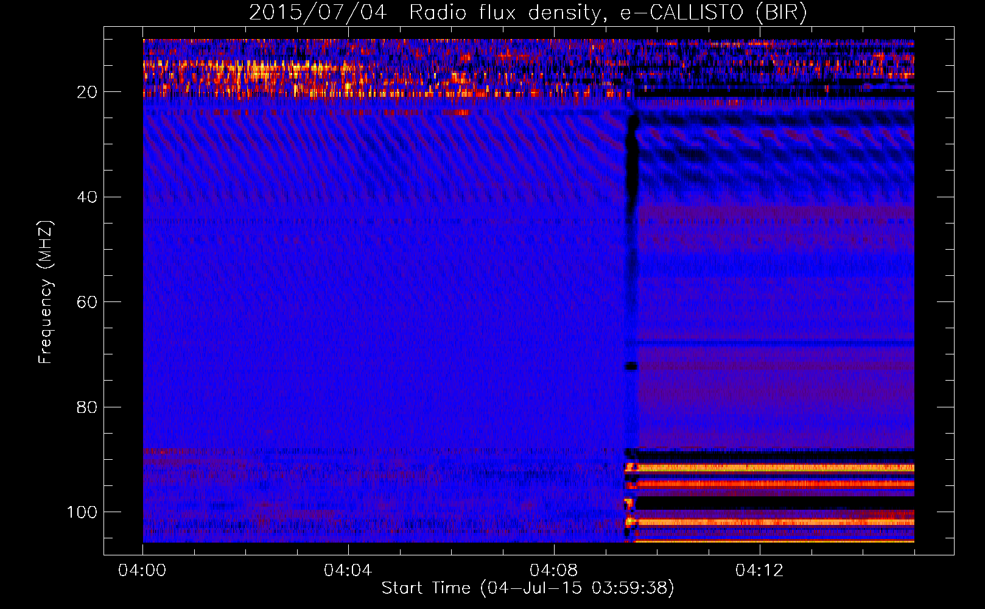Click the '40' frequency tick label
The width and height of the screenshot is (985, 609).
click(87, 197)
